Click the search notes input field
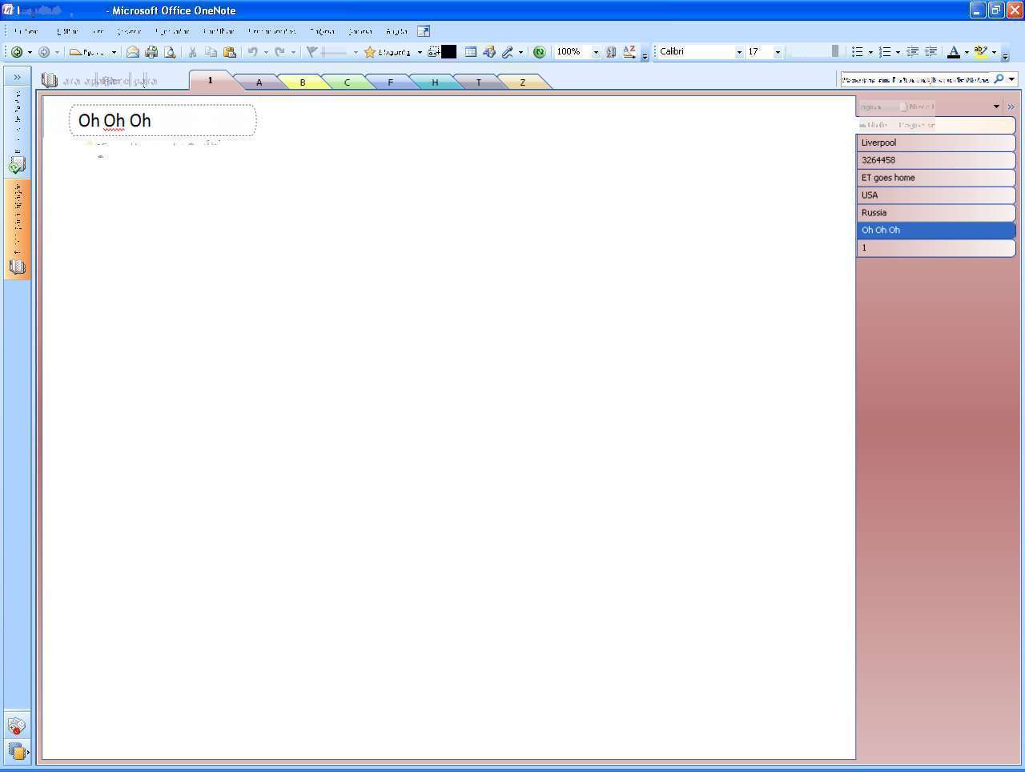The height and width of the screenshot is (772, 1025). tap(915, 79)
